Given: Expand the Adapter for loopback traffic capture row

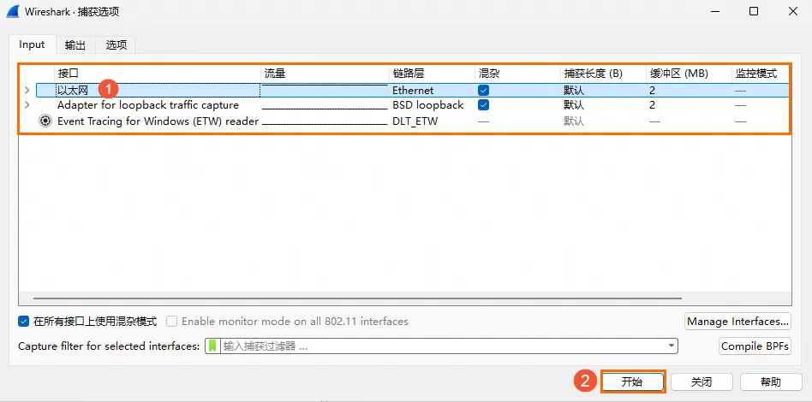Looking at the screenshot, I should [x=27, y=105].
